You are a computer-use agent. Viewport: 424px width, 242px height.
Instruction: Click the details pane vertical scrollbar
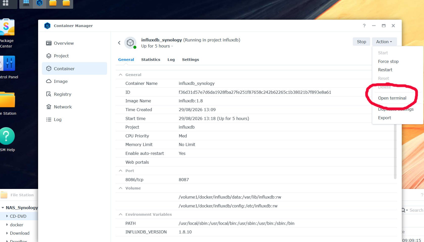[395, 152]
